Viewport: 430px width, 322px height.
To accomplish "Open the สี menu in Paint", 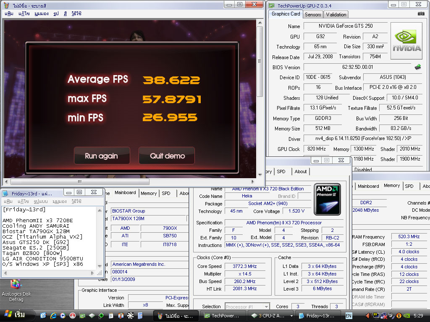I will click(65, 13).
